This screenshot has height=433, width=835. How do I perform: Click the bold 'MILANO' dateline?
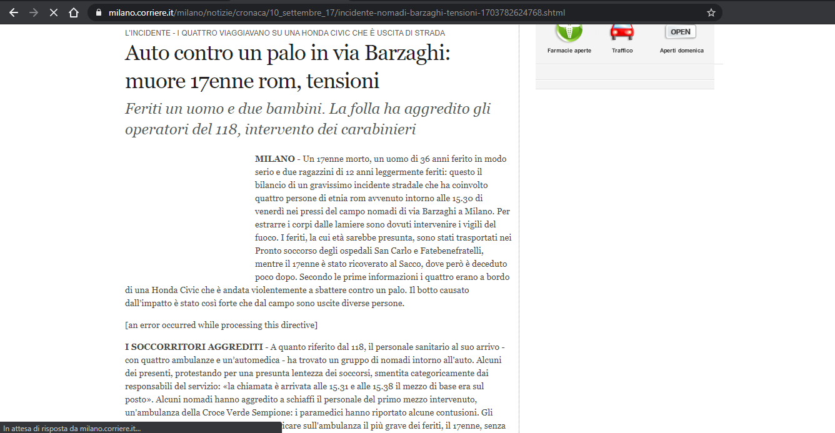[274, 159]
